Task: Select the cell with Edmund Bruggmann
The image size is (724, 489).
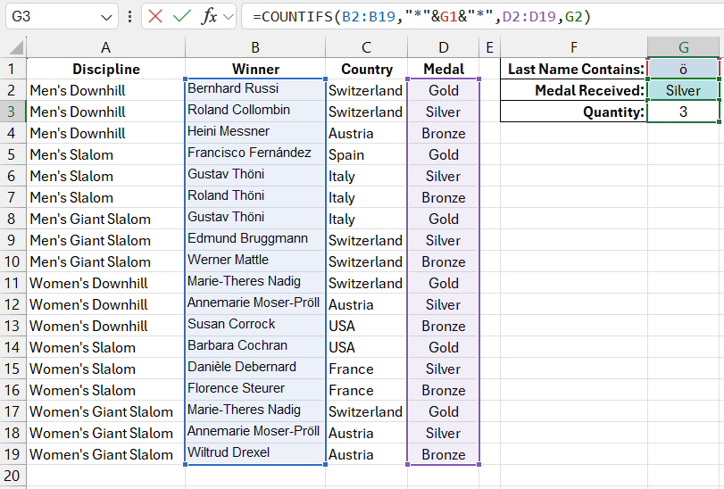Action: click(x=255, y=240)
